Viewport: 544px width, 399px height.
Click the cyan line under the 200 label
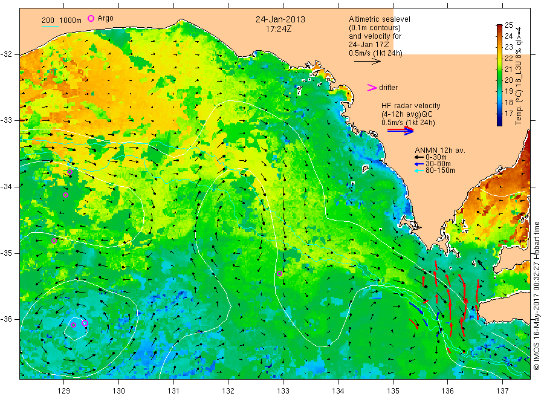tap(50, 25)
